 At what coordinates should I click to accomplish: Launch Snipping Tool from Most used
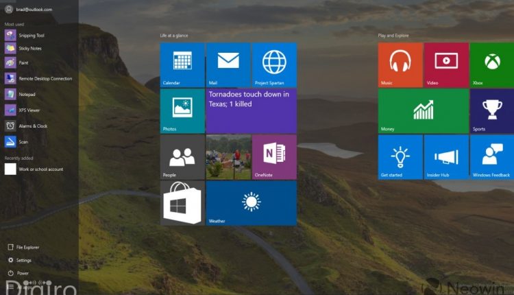[25, 35]
